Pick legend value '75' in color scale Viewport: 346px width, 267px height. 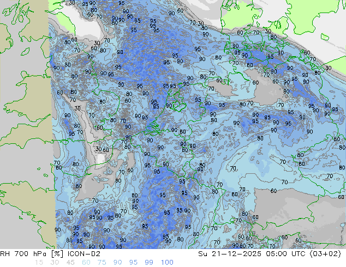tap(102, 263)
